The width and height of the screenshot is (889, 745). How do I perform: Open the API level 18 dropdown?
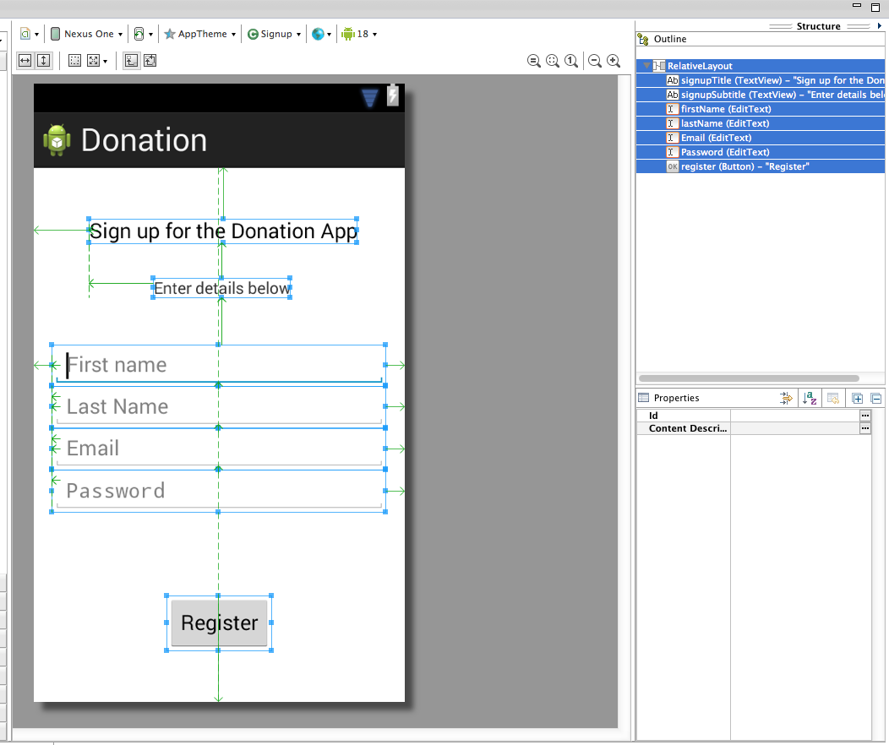point(359,34)
